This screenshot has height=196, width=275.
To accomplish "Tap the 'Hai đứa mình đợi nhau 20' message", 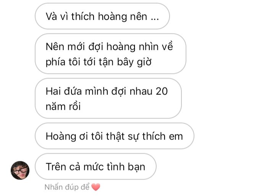I will pyautogui.click(x=108, y=98).
